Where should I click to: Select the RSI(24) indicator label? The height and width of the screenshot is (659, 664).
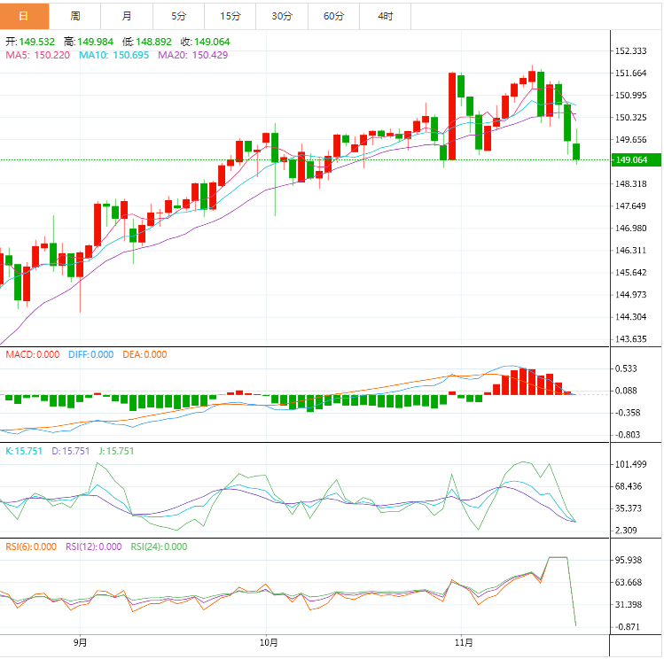pos(159,547)
